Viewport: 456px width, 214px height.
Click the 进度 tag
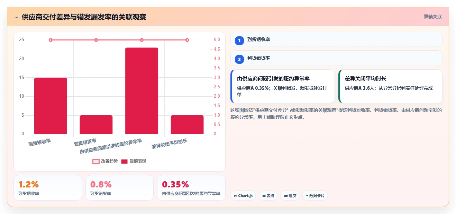click(290, 196)
